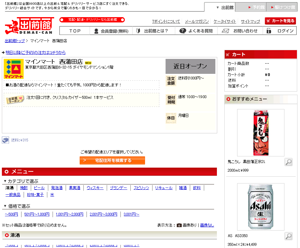
Task: Click the 出前館クーポン coupon badge
Action: pyautogui.click(x=15, y=100)
